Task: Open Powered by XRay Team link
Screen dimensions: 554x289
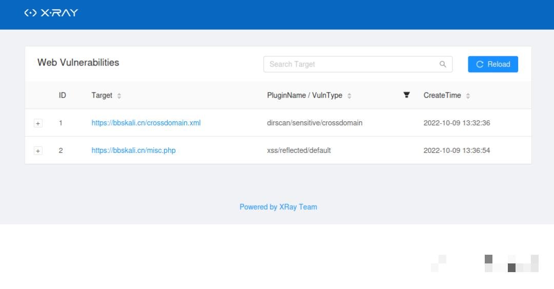Action: pos(279,207)
